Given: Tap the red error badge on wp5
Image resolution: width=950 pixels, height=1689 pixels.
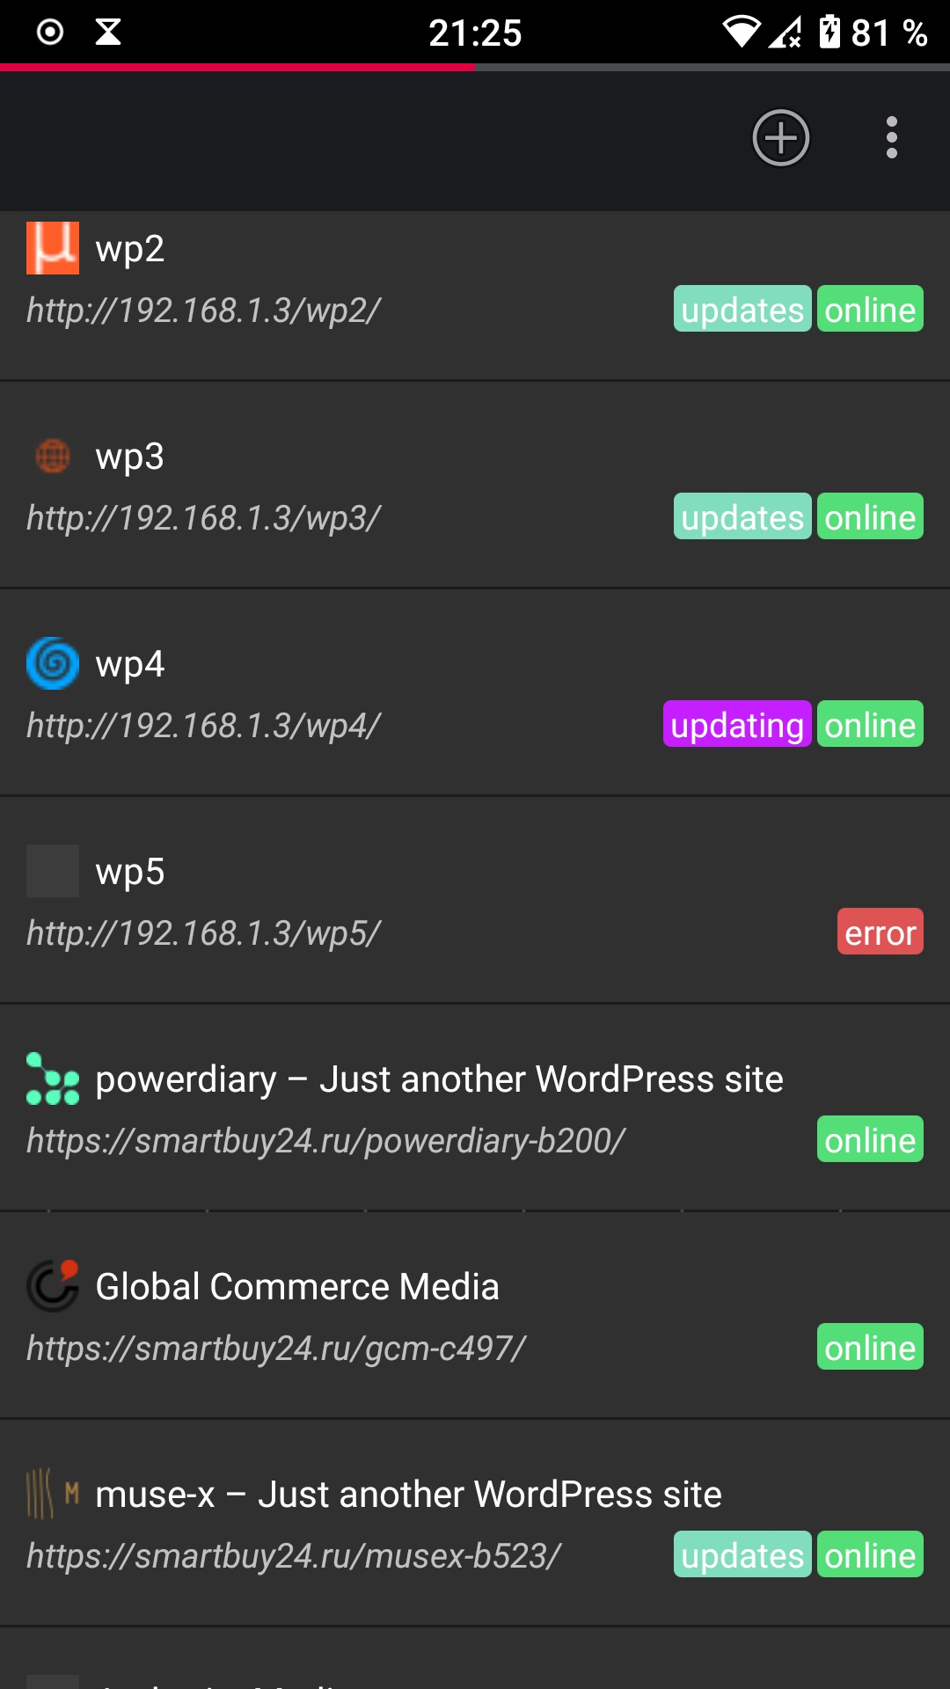Looking at the screenshot, I should click(880, 932).
